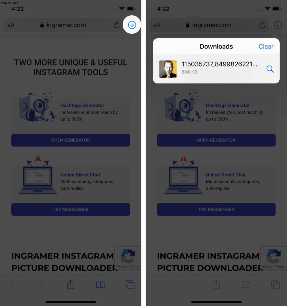Click the Clear link in Downloads
The image size is (287, 306).
coord(266,47)
